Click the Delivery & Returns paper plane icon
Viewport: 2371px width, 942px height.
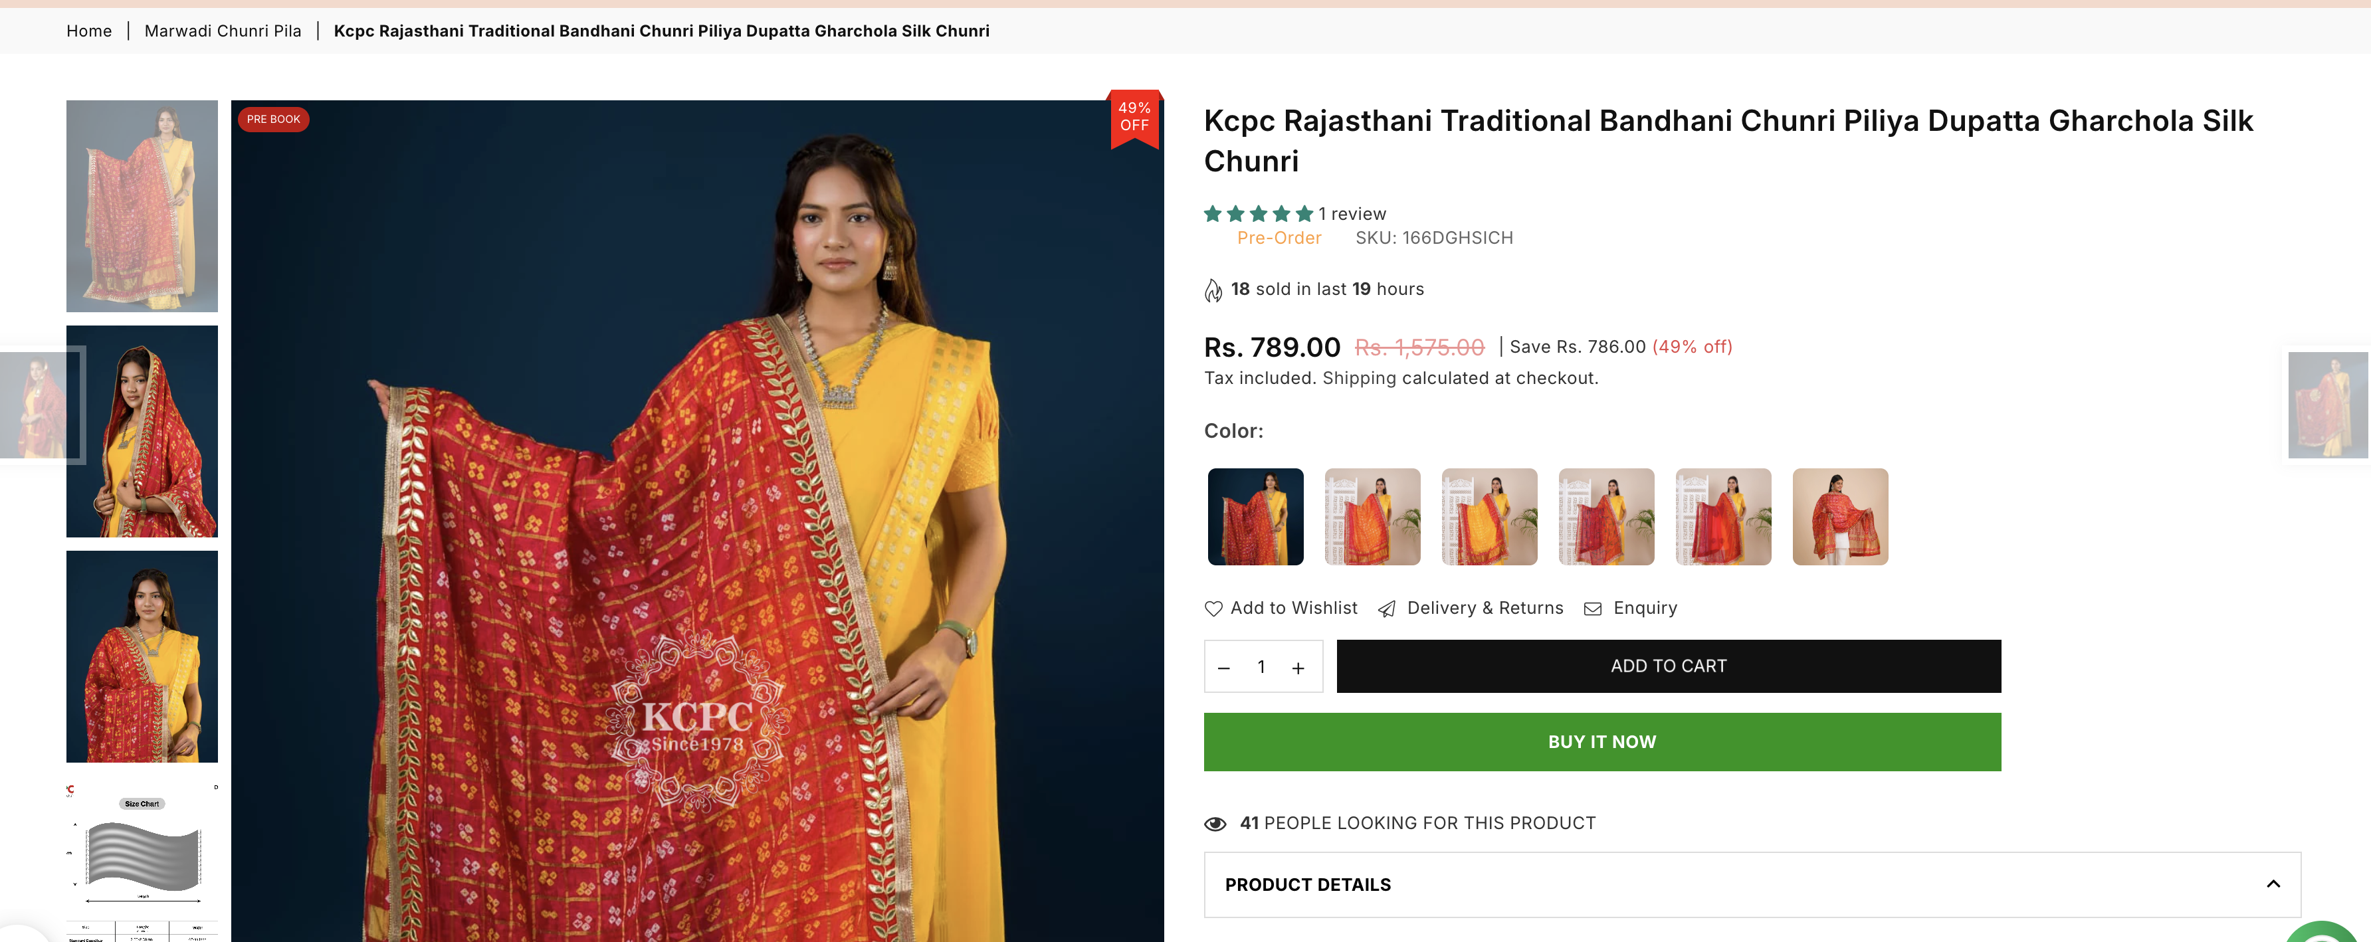tap(1386, 608)
